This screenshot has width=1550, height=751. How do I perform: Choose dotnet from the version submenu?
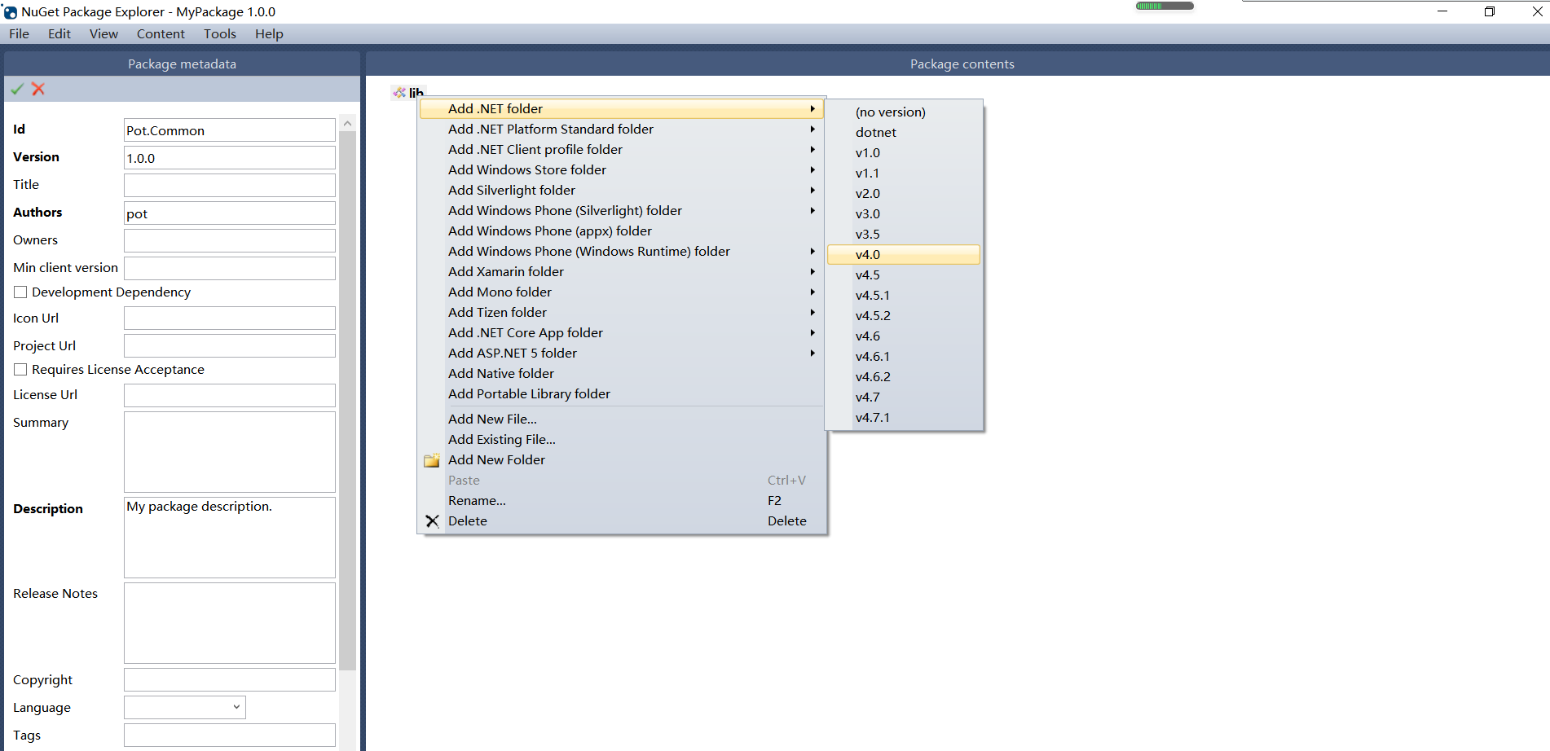click(x=904, y=133)
